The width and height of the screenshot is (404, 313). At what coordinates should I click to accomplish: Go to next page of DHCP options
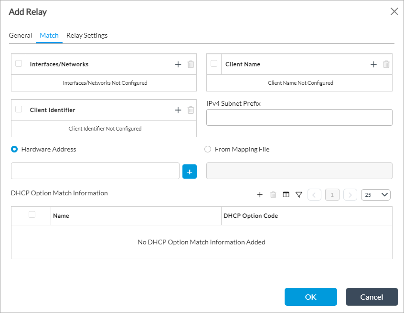tap(350, 194)
